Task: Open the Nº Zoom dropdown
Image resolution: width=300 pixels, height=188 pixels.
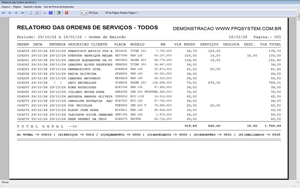Action: tap(84, 13)
